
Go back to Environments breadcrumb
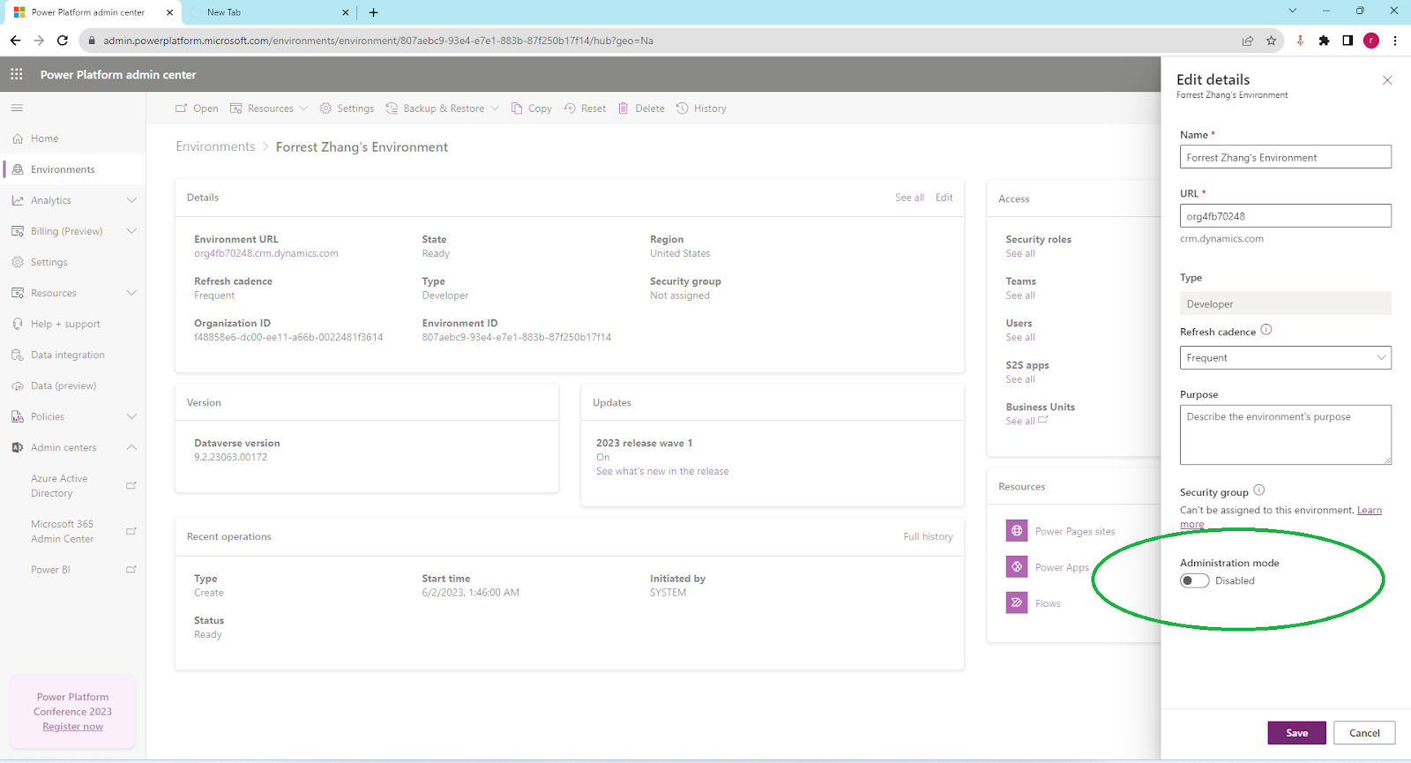(215, 146)
